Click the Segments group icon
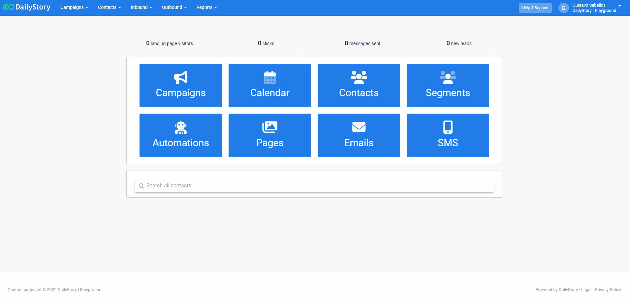Viewport: 630px width, 299px height. point(448,77)
